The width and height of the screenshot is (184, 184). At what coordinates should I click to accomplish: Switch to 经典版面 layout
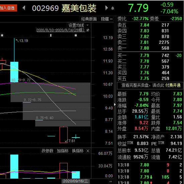[89, 19]
